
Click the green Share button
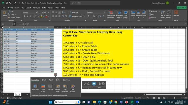(182, 8)
